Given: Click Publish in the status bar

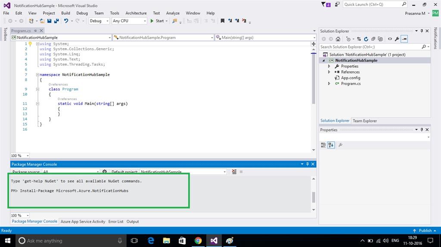Looking at the screenshot, I should (425, 231).
